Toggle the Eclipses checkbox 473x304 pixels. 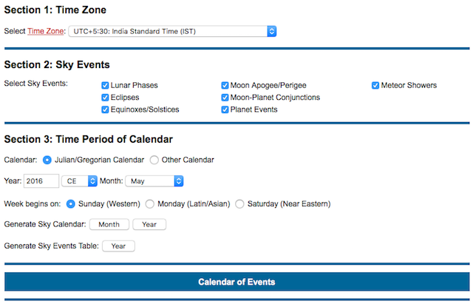[105, 98]
